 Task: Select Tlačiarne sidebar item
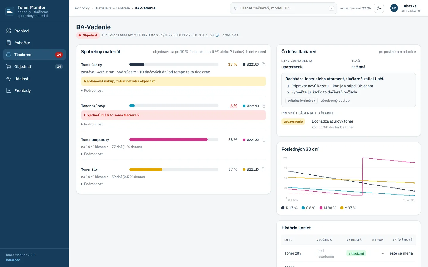(34, 55)
